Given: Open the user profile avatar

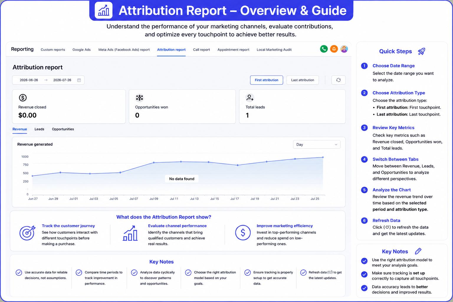Looking at the screenshot, I should (x=344, y=49).
